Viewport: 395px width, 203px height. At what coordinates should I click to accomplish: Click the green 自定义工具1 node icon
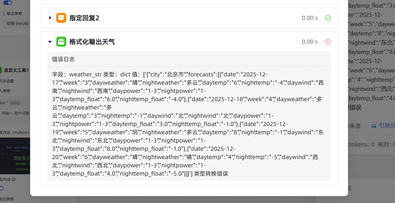[1, 70]
